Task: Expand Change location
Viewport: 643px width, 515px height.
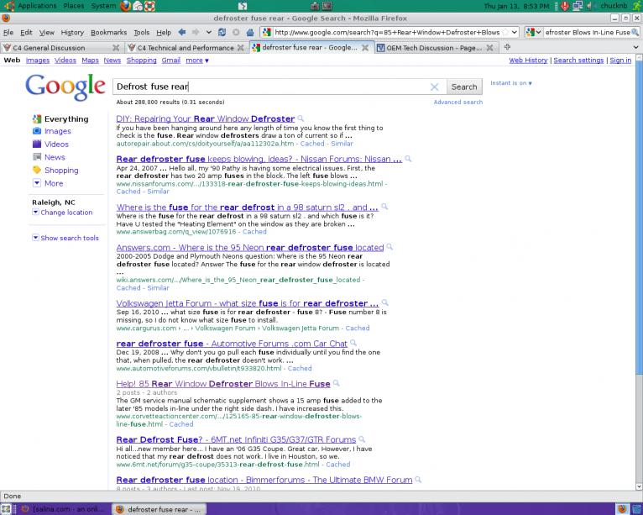Action: 62,213
